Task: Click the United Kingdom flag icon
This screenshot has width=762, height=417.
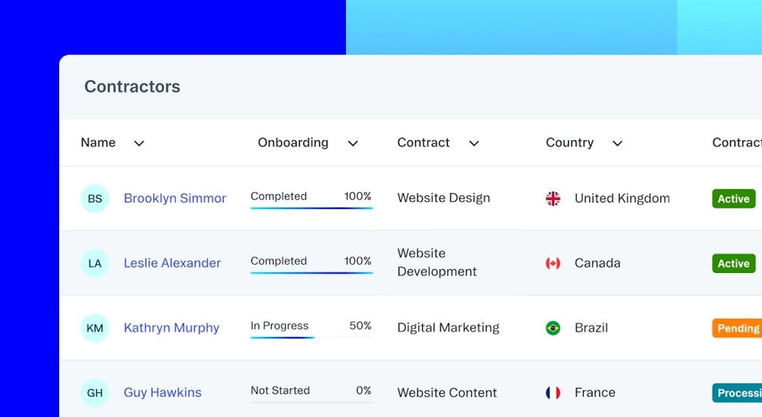Action: 552,198
